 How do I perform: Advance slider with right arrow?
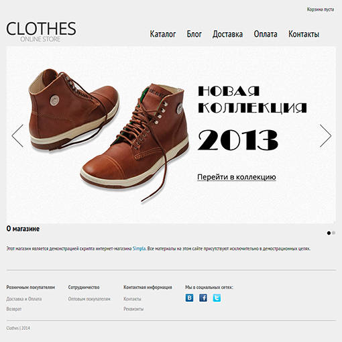tap(325, 135)
